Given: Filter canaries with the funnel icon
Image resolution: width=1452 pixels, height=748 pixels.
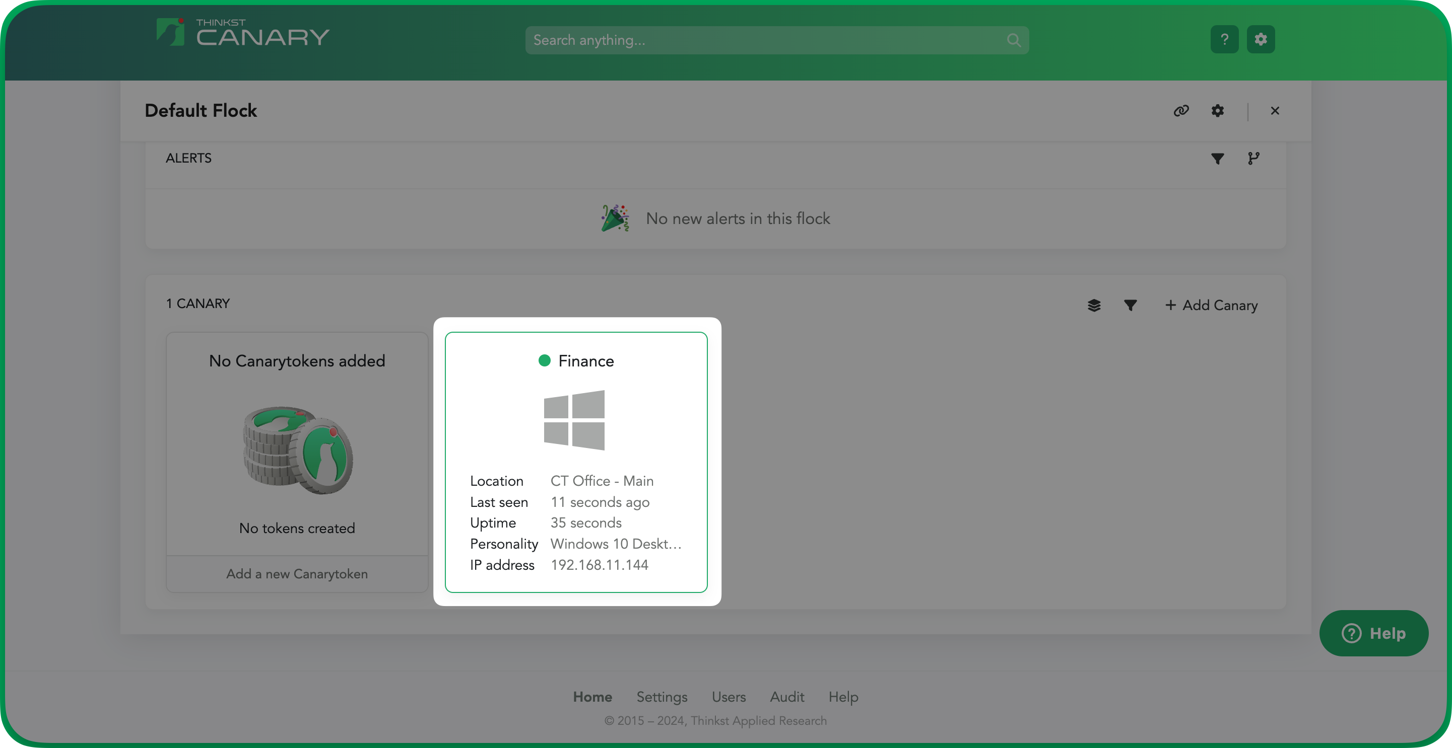Looking at the screenshot, I should [1130, 305].
